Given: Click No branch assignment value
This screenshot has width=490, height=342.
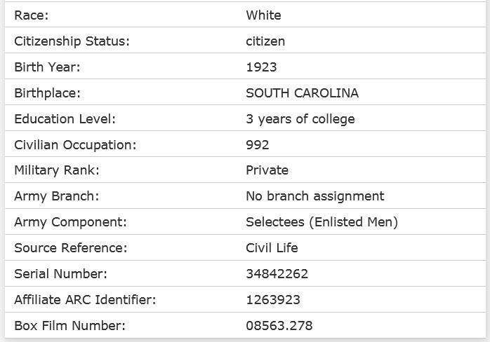Looking at the screenshot, I should pyautogui.click(x=315, y=196).
